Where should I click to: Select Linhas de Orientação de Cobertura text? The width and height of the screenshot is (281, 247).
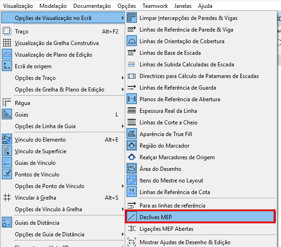pyautogui.click(x=182, y=41)
